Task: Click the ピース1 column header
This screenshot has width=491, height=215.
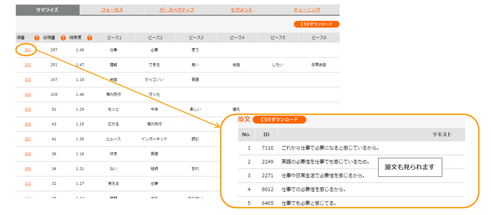Action: click(114, 38)
